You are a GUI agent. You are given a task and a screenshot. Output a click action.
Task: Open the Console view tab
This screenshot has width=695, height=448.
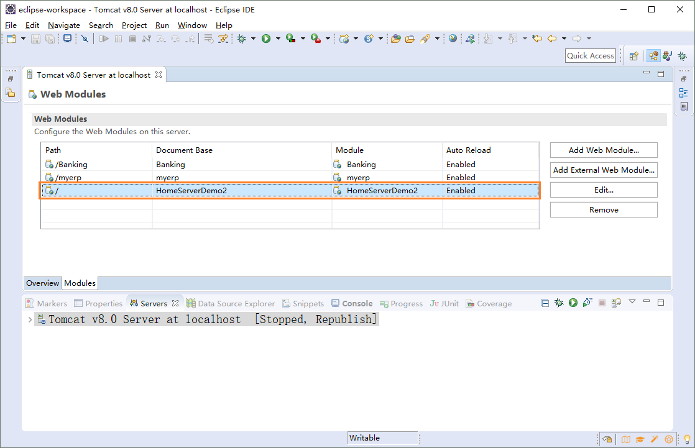[x=352, y=304]
